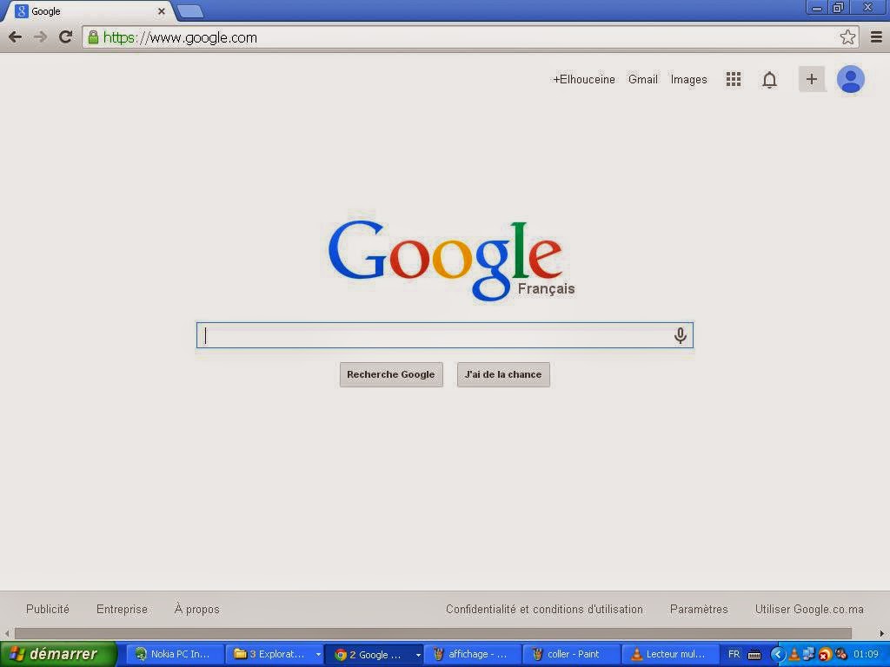The height and width of the screenshot is (667, 890).
Task: Click the scrollbar left arrow
Action: point(7,633)
